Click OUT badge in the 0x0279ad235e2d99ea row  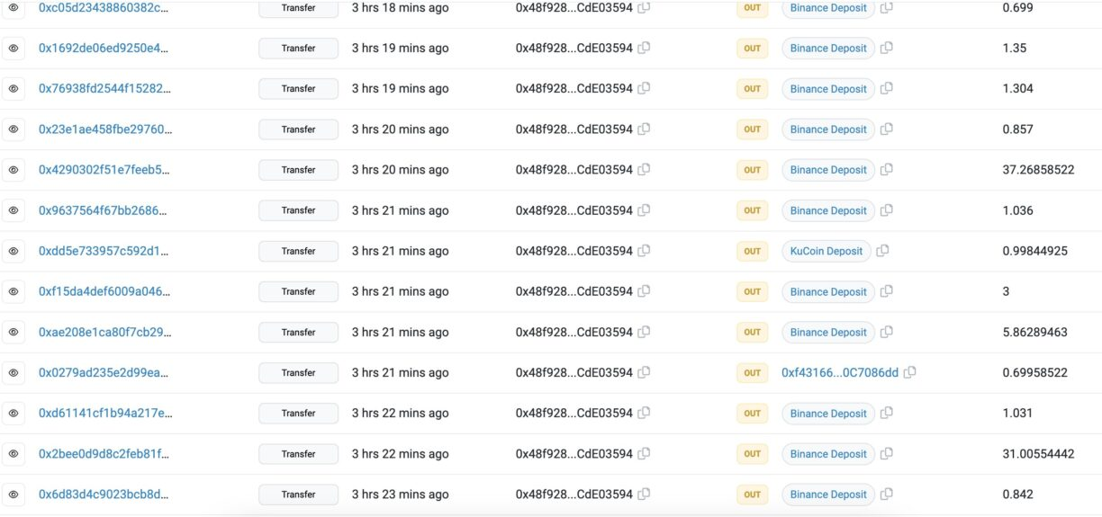click(x=752, y=372)
